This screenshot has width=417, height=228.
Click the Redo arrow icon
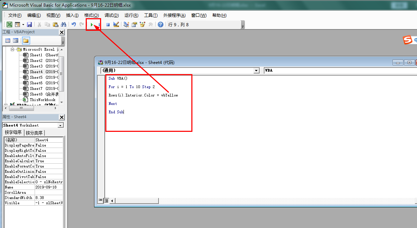(x=82, y=24)
